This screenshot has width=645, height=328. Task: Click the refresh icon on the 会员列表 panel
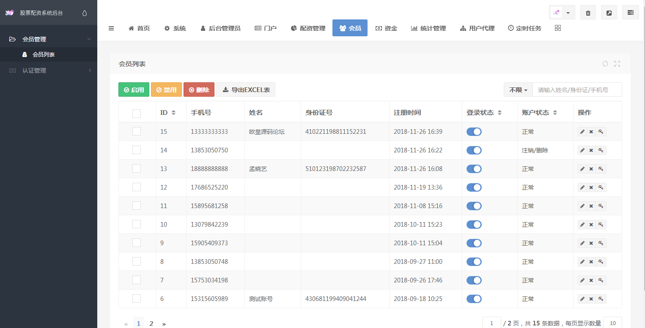tap(605, 63)
